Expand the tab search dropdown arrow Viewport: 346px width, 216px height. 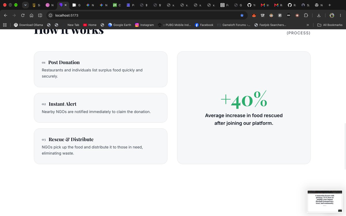(x=25, y=5)
